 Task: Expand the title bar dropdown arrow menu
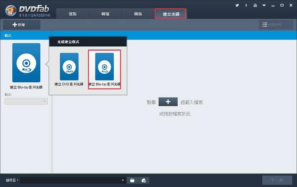click(264, 5)
